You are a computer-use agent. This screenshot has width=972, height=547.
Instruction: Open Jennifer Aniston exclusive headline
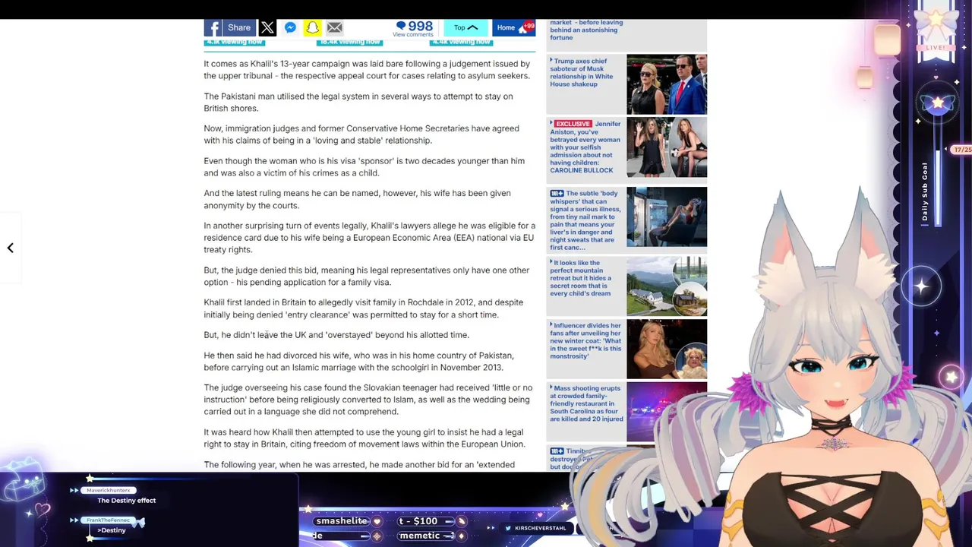pos(585,147)
